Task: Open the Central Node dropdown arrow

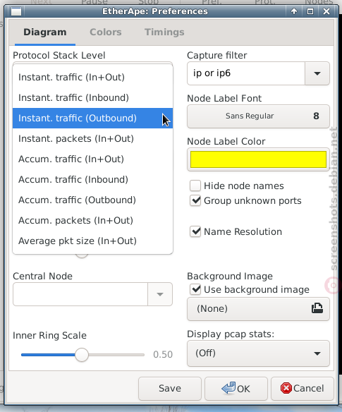Action: click(160, 294)
